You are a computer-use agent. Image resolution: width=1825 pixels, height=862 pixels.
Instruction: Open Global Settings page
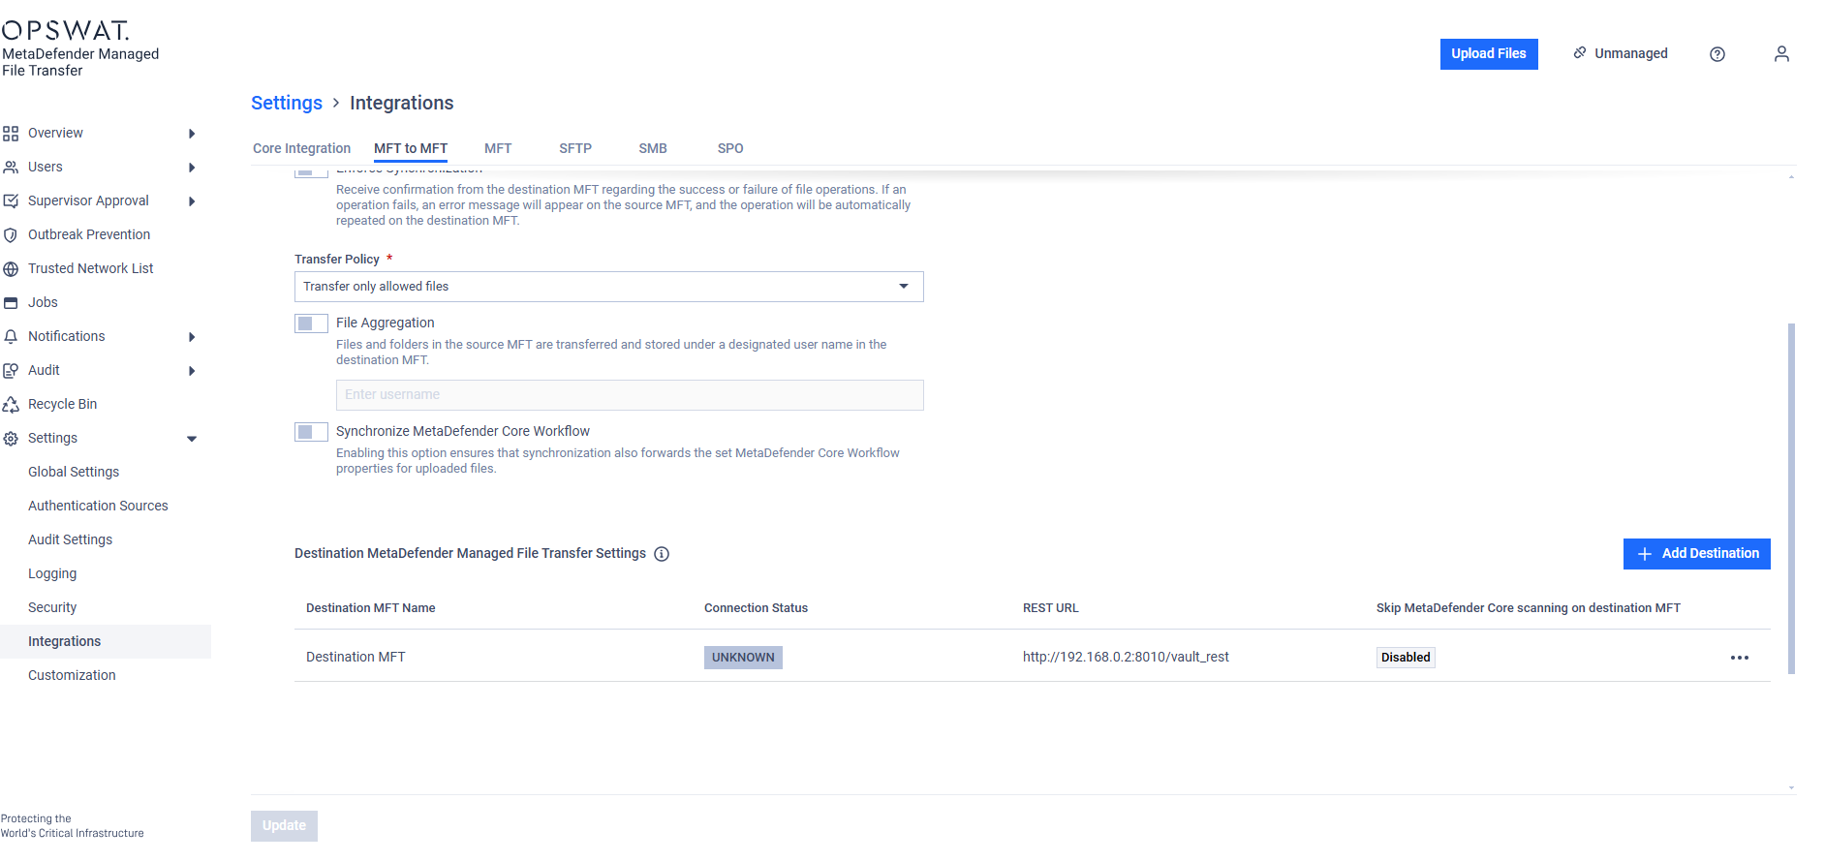74,472
